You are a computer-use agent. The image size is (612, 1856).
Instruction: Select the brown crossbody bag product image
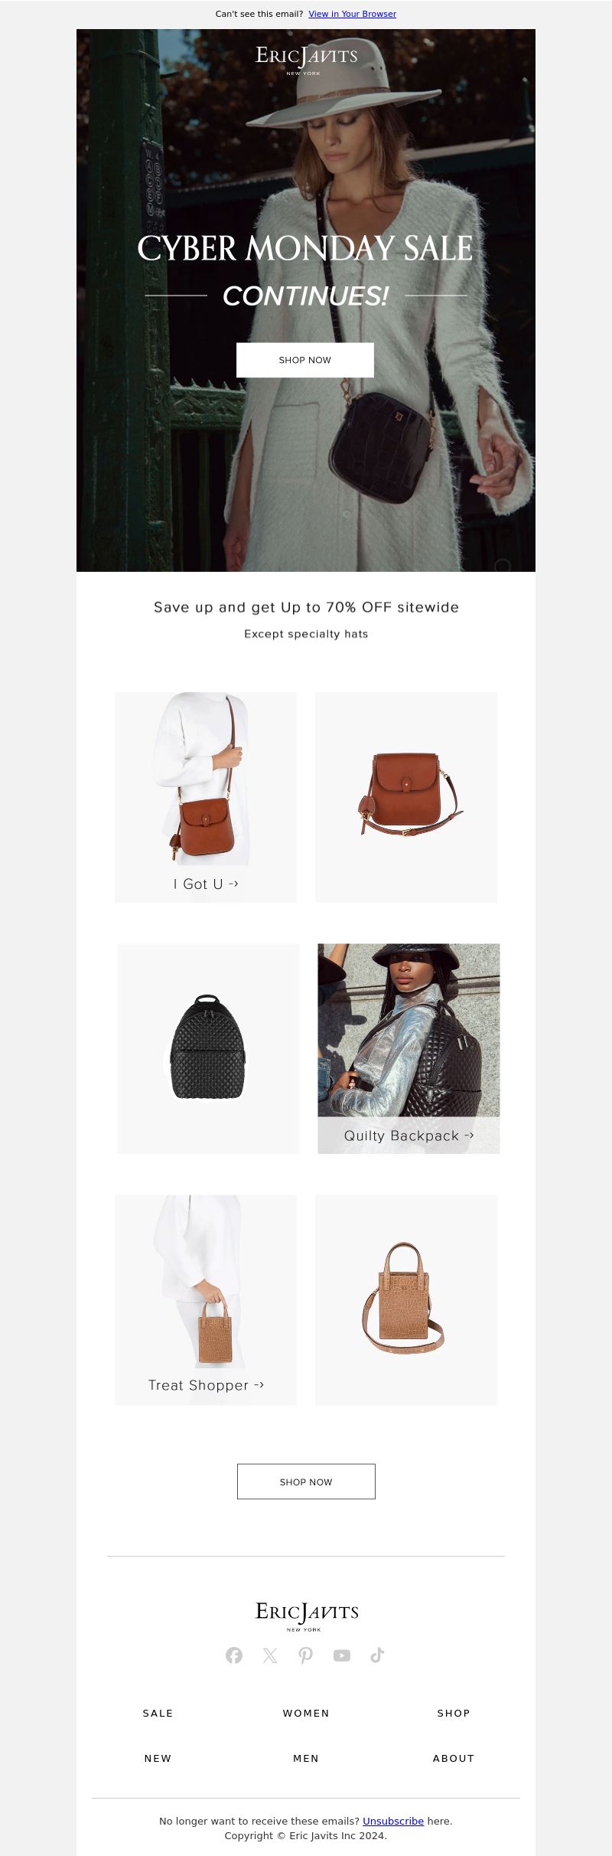click(x=406, y=797)
